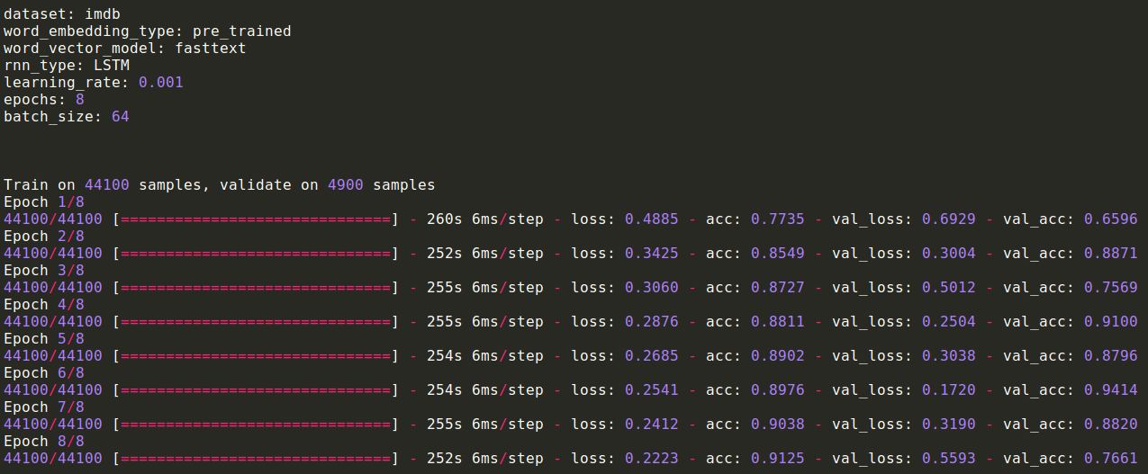Click acc value 0.8976
The width and height of the screenshot is (1148, 474).
pos(778,389)
